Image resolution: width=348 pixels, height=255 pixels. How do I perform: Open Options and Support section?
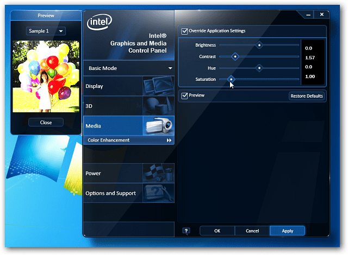[x=129, y=193]
